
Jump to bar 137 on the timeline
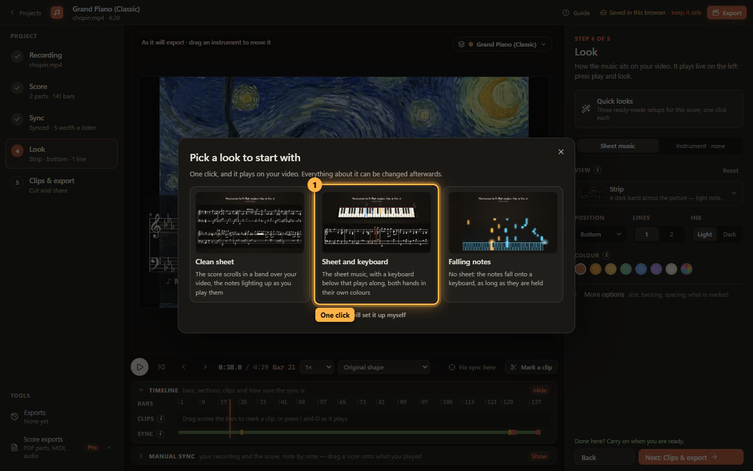click(536, 402)
